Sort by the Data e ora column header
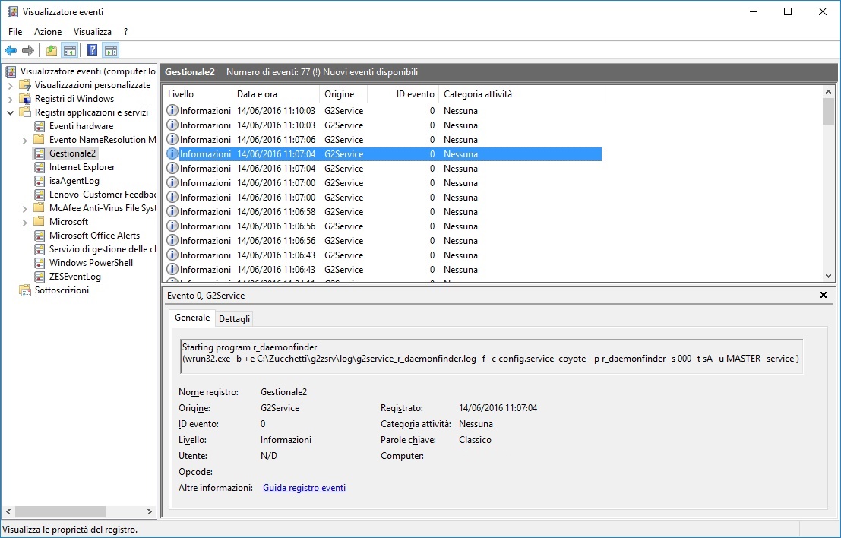841x538 pixels. [x=276, y=94]
